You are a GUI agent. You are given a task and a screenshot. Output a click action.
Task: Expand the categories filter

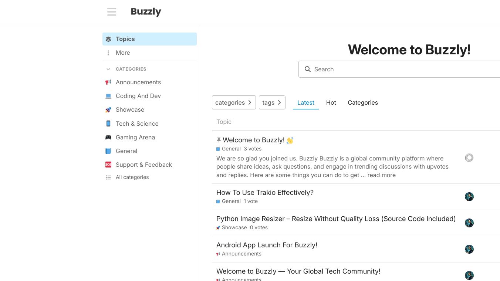coord(234,102)
